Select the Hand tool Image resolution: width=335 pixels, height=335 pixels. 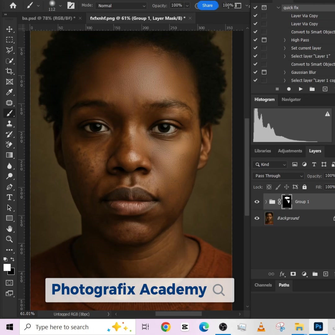(x=9, y=229)
